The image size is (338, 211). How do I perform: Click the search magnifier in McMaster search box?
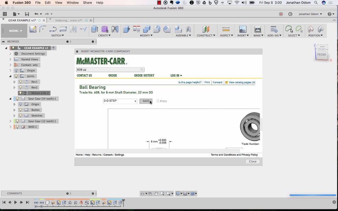click(142, 70)
